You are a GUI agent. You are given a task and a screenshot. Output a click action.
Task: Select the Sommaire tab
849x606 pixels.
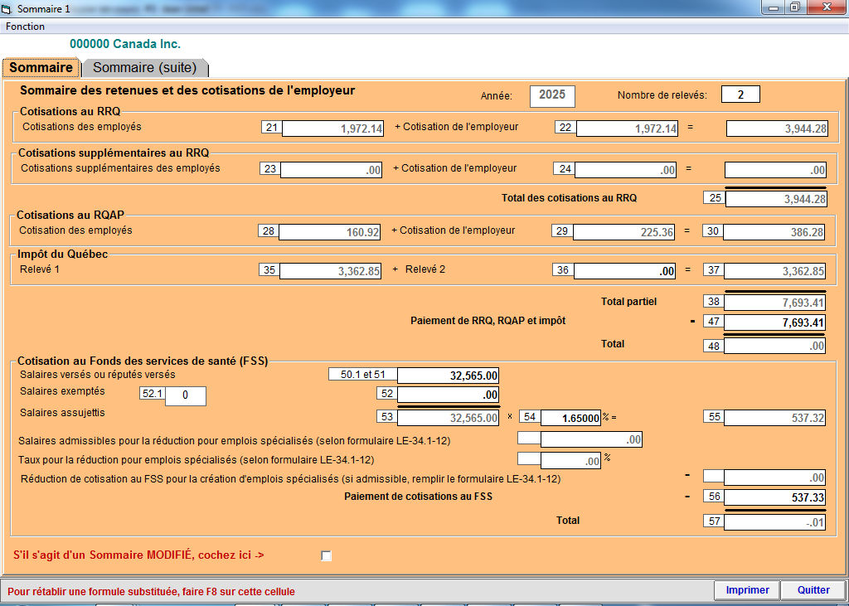[41, 68]
